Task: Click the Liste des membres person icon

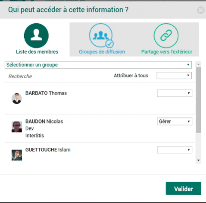Action: [x=36, y=35]
